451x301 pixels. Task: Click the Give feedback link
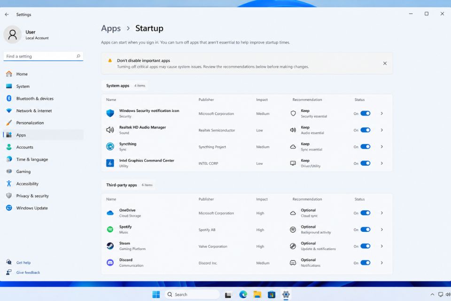[28, 272]
